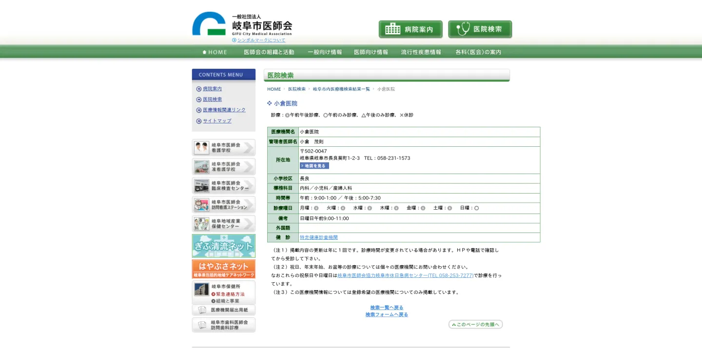Click the 内科/小児科/産婦人科 cell
702x351 pixels.
(419, 188)
